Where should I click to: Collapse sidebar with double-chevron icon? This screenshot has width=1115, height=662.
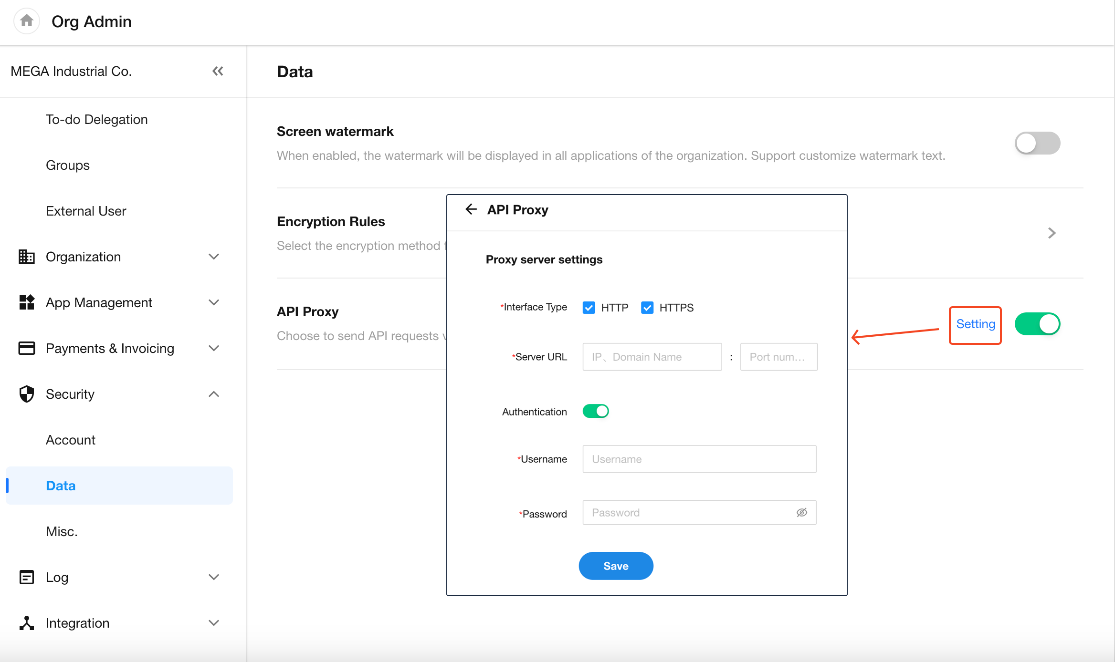coord(218,71)
